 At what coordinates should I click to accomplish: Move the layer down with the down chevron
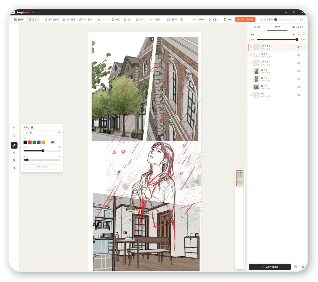pyautogui.click(x=304, y=34)
